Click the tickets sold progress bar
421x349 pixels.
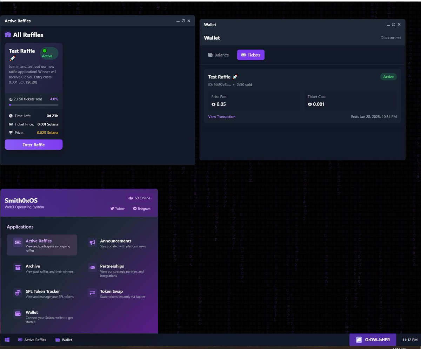pos(34,105)
